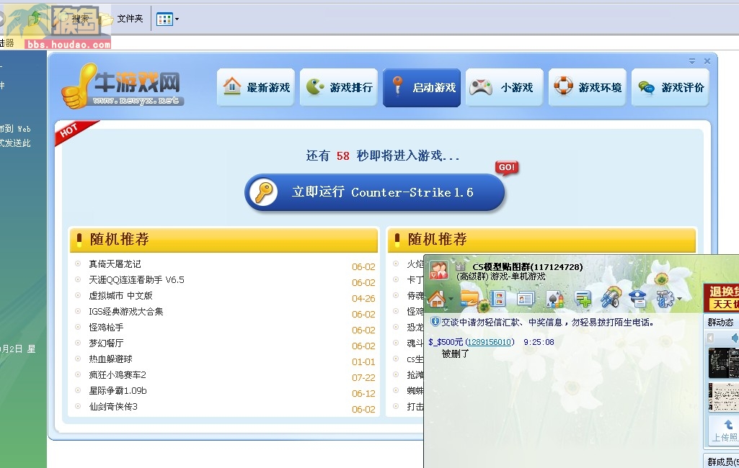739x468 pixels.
Task: Click the Explorer 文件夹 toolbar button
Action: (122, 19)
